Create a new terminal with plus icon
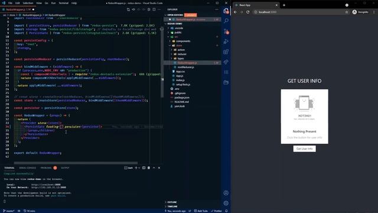378x213 pixels. click(x=136, y=168)
